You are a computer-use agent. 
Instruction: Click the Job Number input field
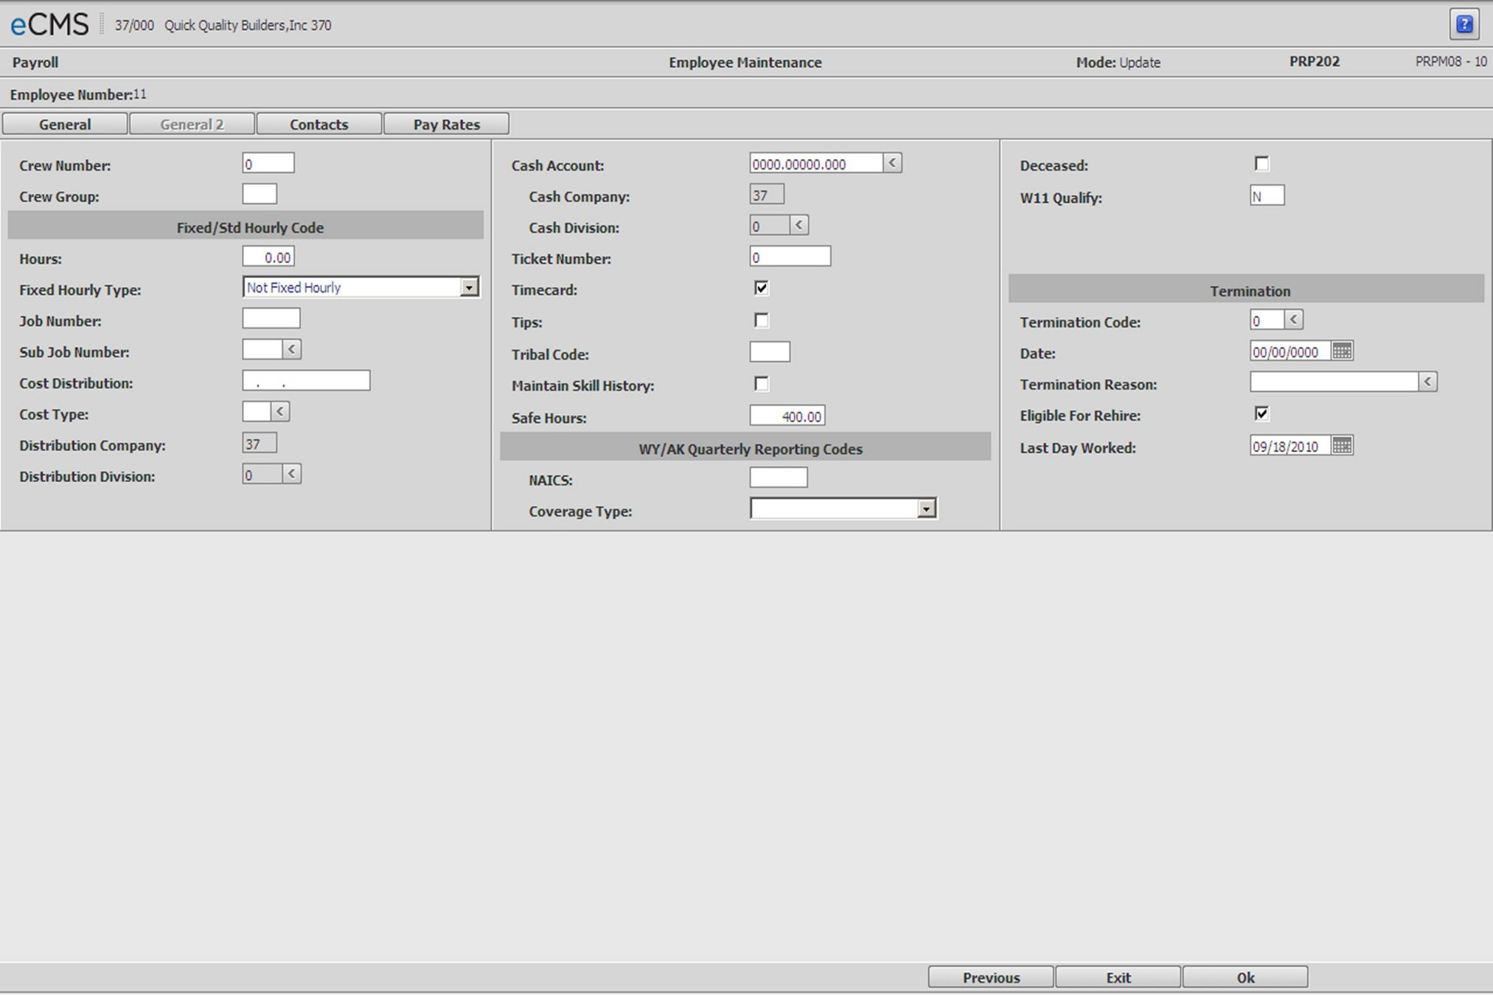pos(271,318)
